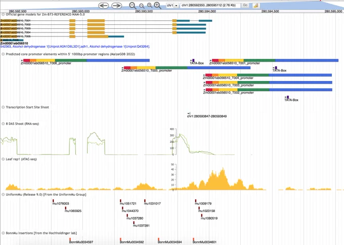Screen dimensions: 344x245
Task: Click the large zoom-in magnifier
Action: pos(158,6)
